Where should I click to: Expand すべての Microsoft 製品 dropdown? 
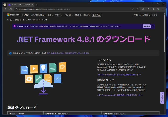pyautogui.click(x=142, y=15)
